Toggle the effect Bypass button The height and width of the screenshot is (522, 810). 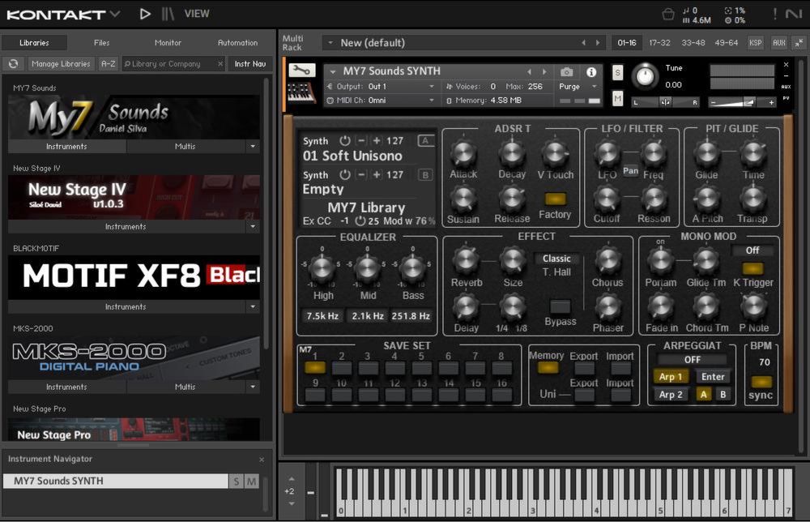560,306
